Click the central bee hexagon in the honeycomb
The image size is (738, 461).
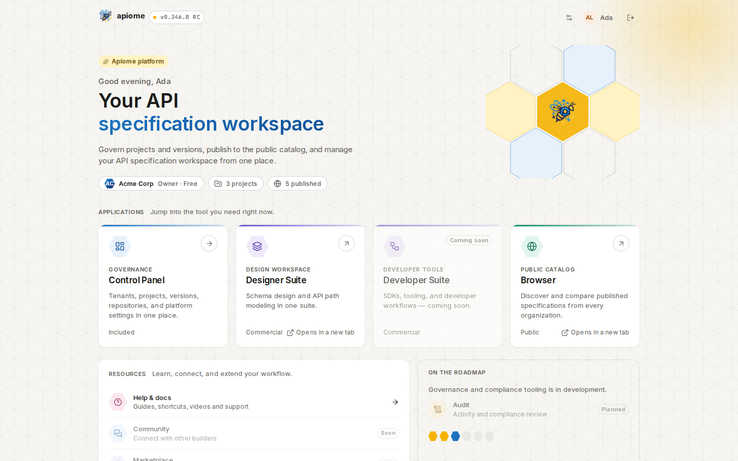563,111
